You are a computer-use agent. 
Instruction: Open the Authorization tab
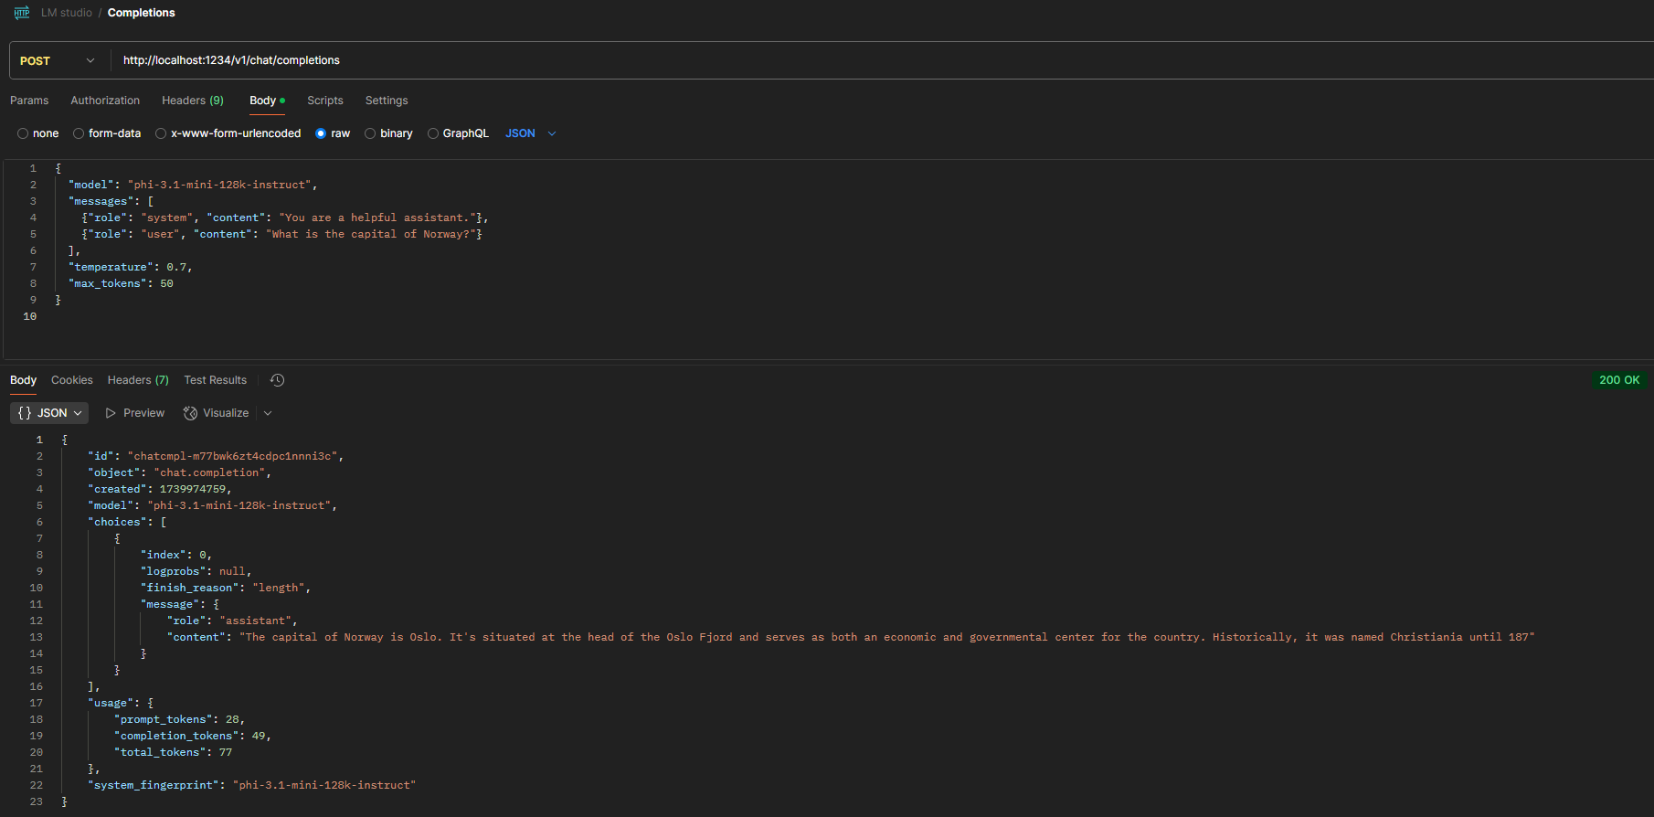(105, 101)
